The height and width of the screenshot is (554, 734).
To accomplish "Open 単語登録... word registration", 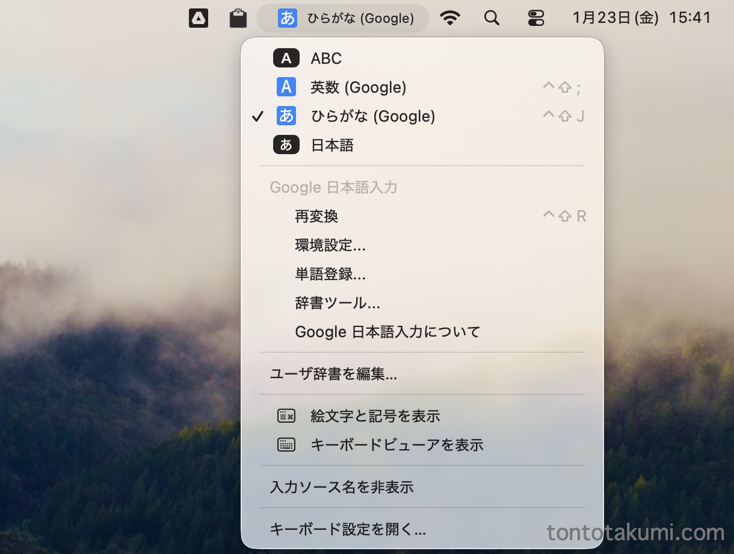I will point(330,274).
